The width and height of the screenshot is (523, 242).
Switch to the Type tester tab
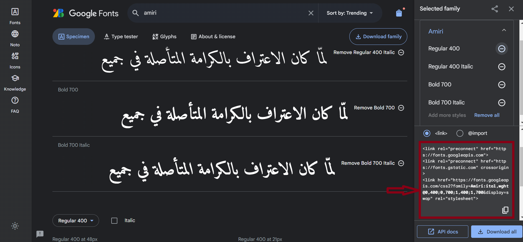click(121, 37)
